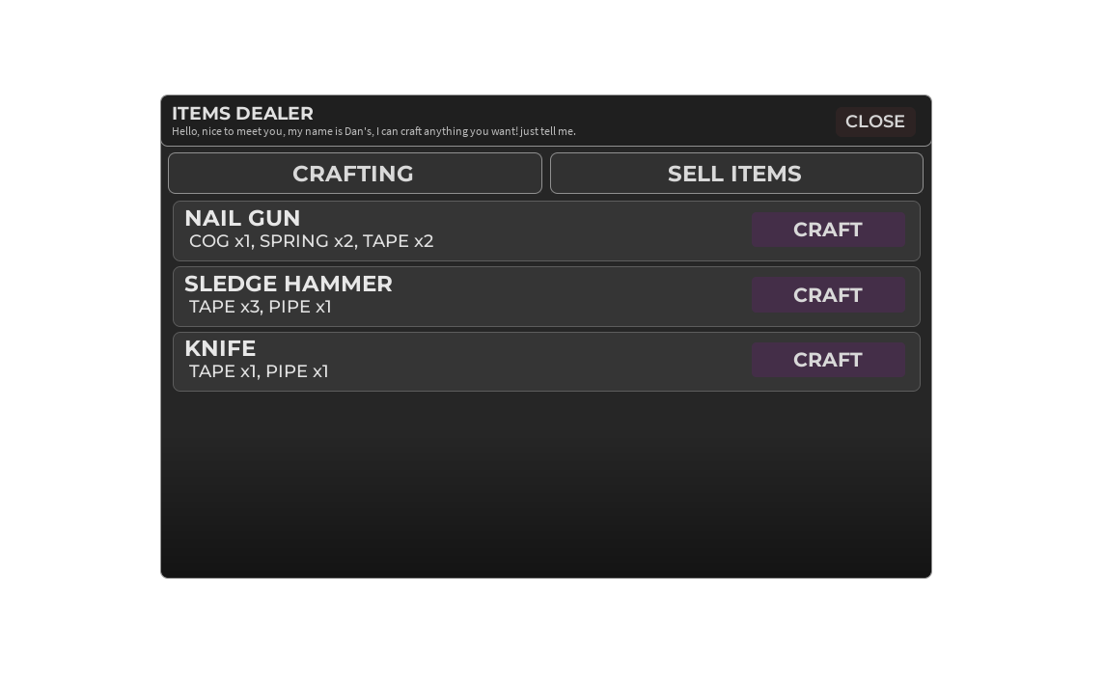Click empty panel area below Knife recipe
Image resolution: width=1104 pixels, height=681 pixels.
(x=545, y=484)
